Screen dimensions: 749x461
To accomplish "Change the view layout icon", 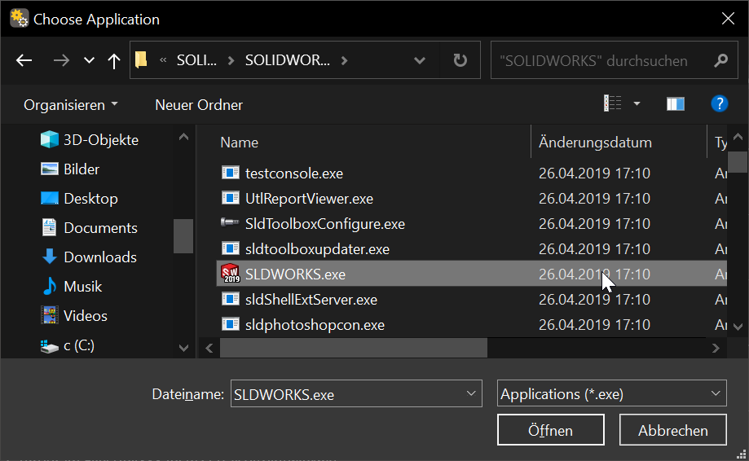I will point(612,103).
